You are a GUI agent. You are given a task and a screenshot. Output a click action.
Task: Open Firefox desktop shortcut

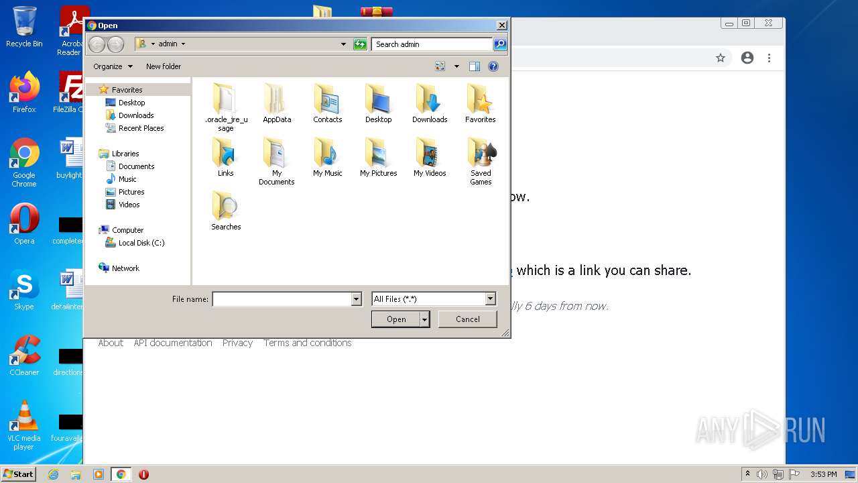click(24, 92)
